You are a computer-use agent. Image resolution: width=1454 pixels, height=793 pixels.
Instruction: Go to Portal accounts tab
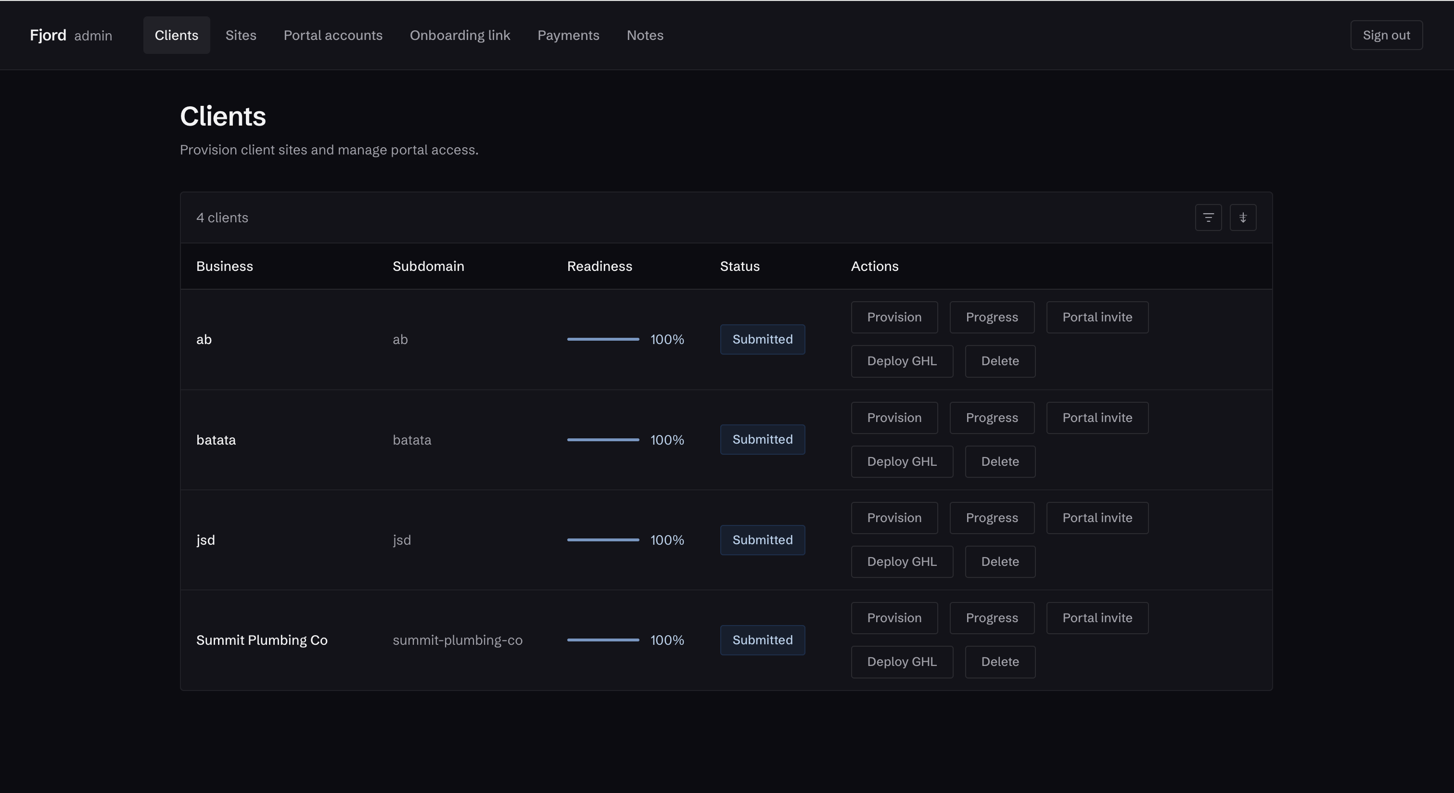(x=333, y=35)
